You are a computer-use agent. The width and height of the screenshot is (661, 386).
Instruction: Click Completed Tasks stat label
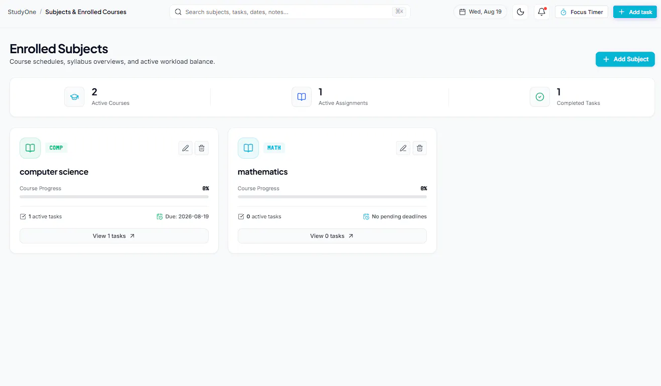click(x=579, y=103)
